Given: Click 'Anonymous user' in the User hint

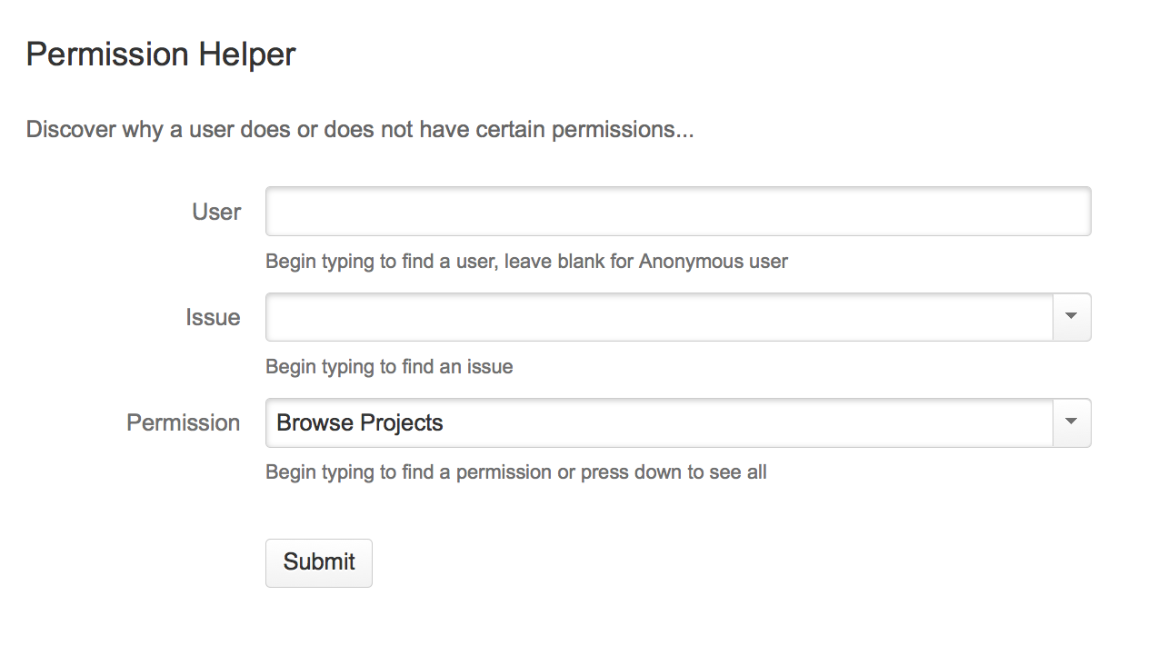Looking at the screenshot, I should pyautogui.click(x=714, y=262).
